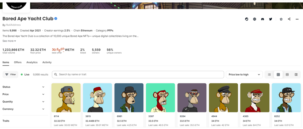Open ape 3397 thumbnail

click(x=160, y=98)
